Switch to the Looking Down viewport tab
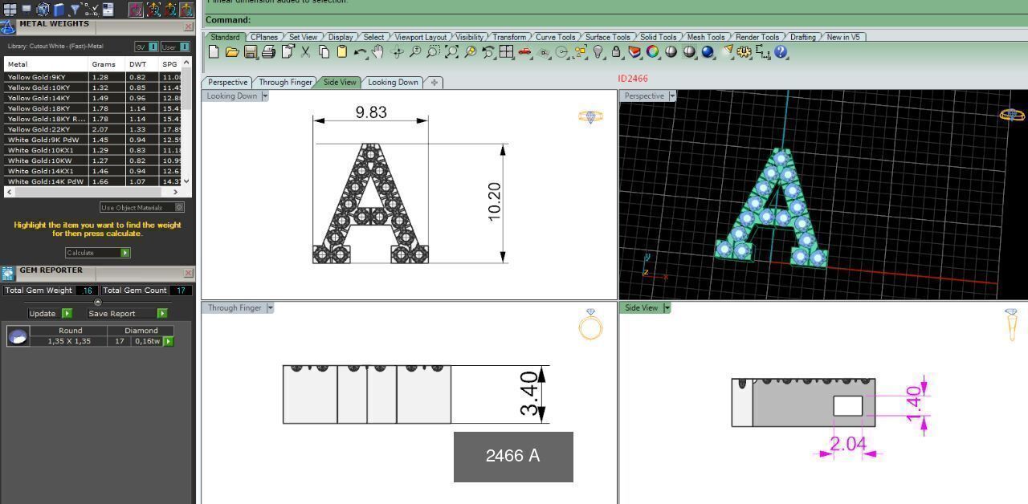The image size is (1028, 504). (x=393, y=83)
